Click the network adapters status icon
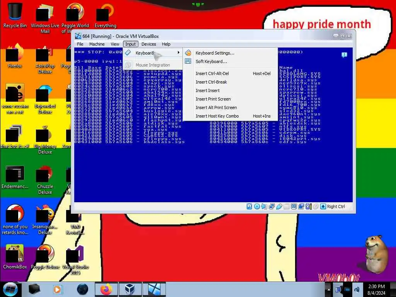 [x=272, y=207]
